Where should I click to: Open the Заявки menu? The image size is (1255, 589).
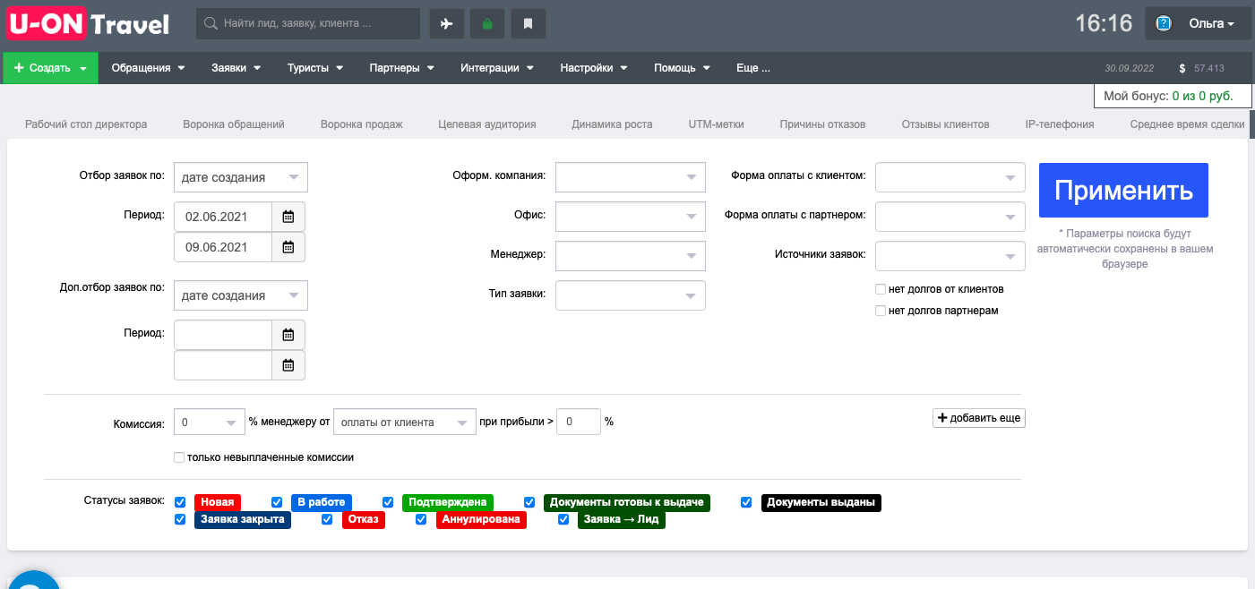click(236, 68)
